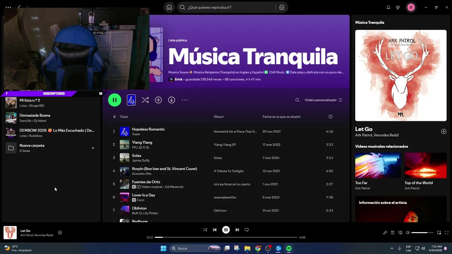The width and height of the screenshot is (452, 254).
Task: Open Música Tranquila header in right panel
Action: coord(370,23)
